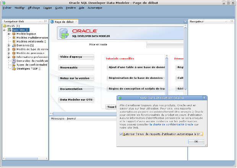
Task: Select Stratégies TSDP tree row
Action: pos(29,69)
